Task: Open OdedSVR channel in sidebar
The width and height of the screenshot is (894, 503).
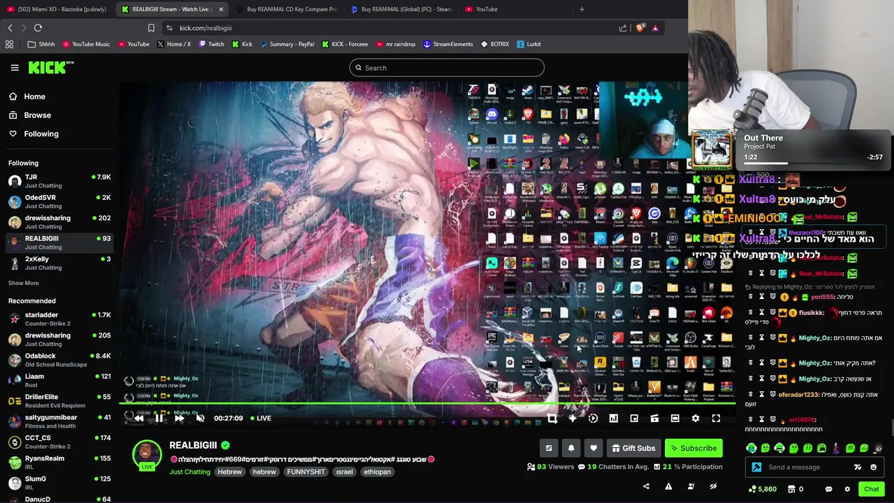Action: 59,201
